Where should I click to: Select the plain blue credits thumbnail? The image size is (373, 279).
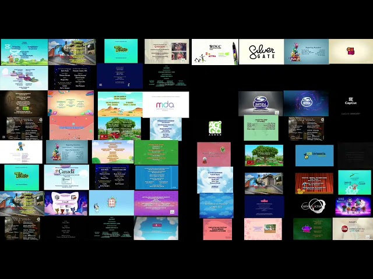coord(157,178)
